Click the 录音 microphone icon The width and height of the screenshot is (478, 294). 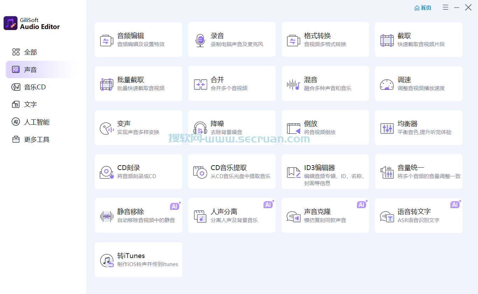[x=200, y=41]
